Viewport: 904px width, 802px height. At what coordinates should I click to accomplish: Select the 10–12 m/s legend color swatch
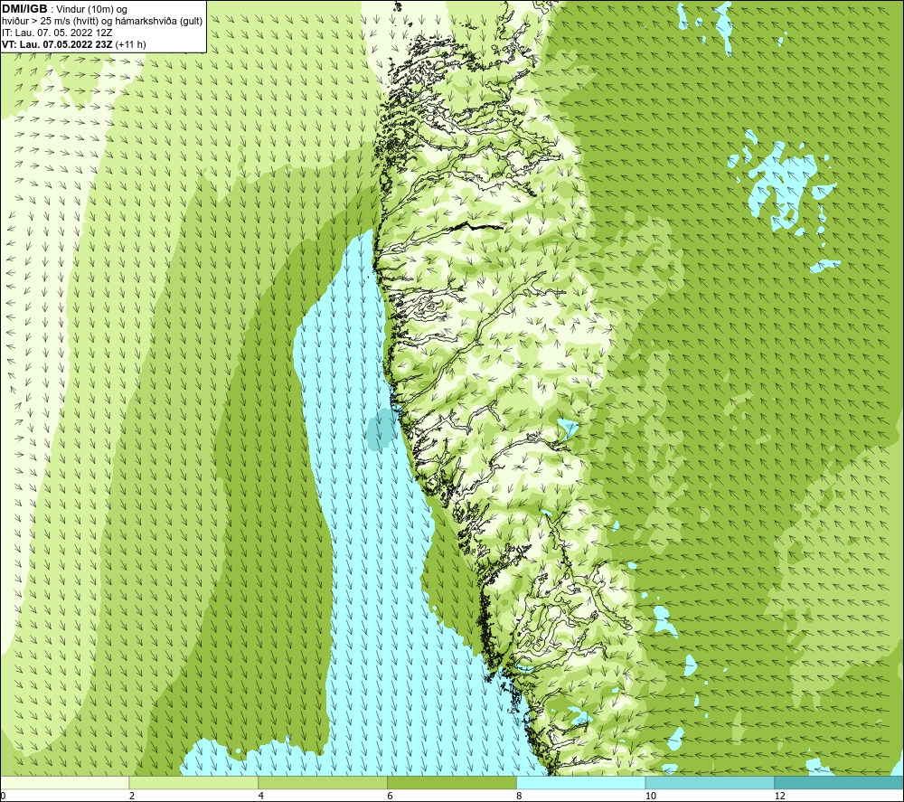coord(711,782)
